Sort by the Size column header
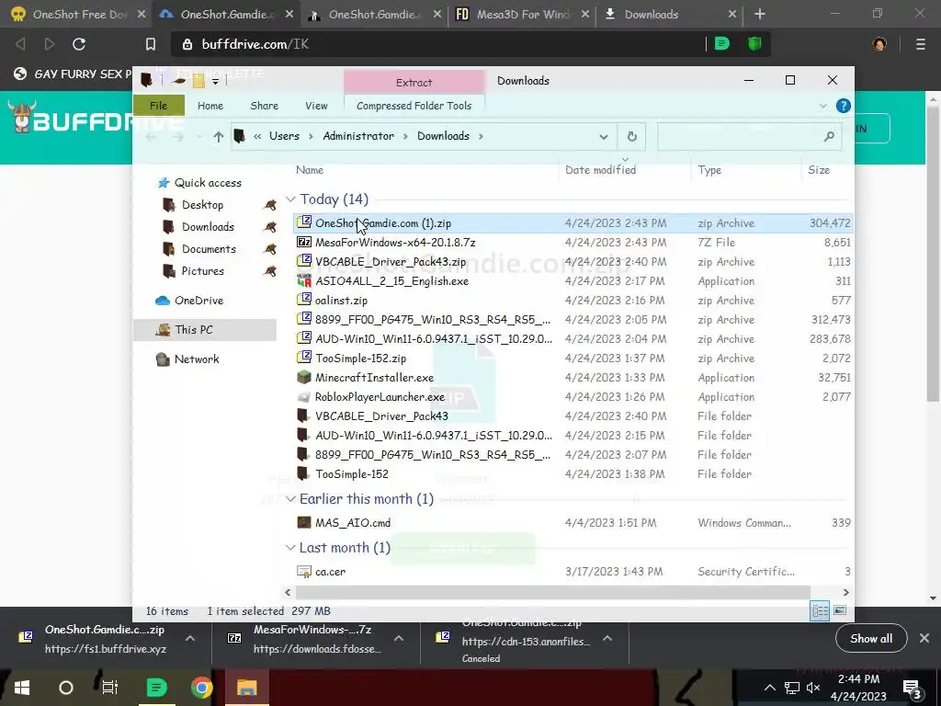 pos(819,170)
